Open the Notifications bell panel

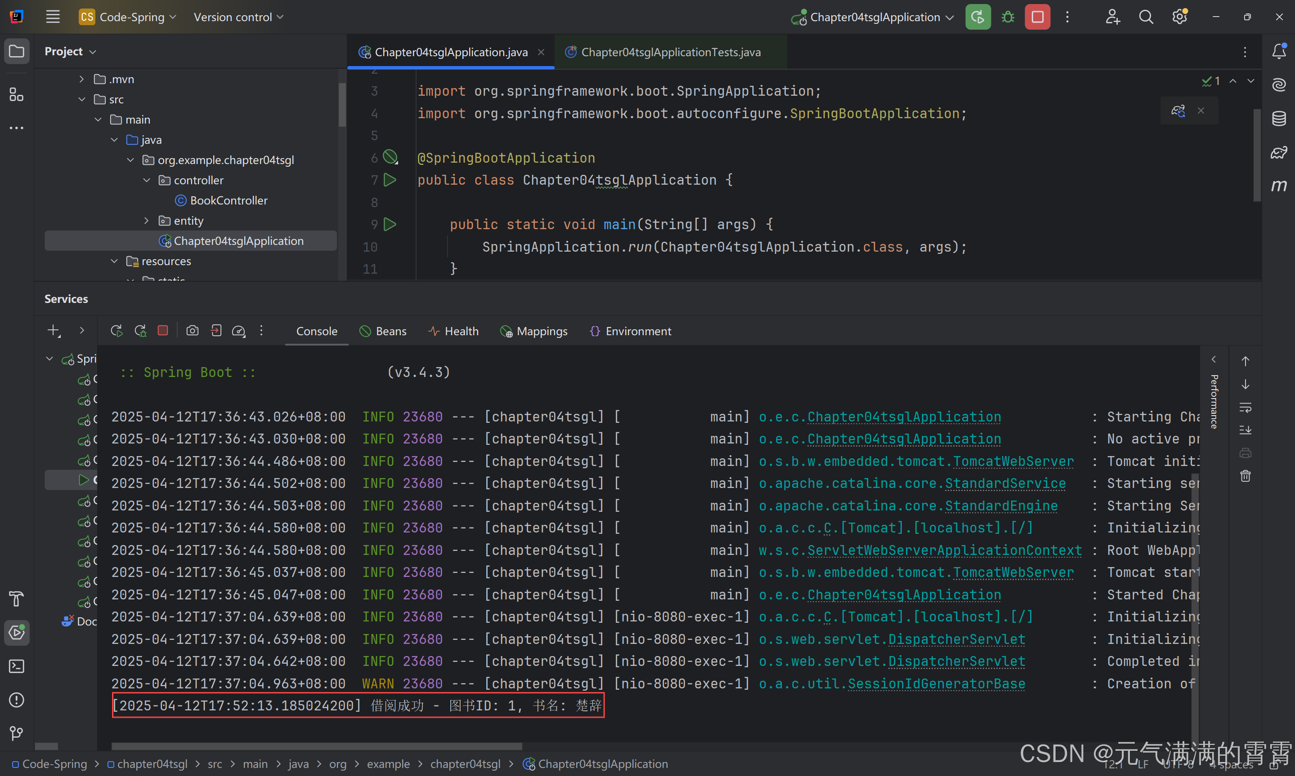coord(1280,51)
